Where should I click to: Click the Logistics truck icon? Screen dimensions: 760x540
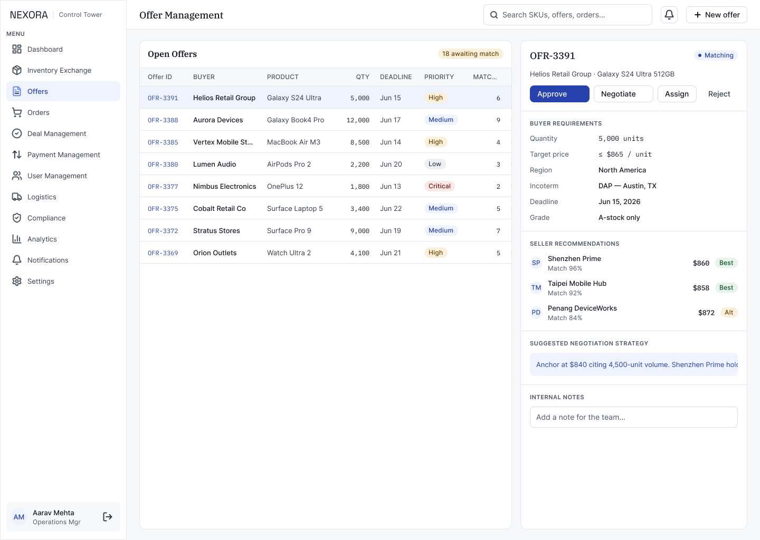[17, 197]
